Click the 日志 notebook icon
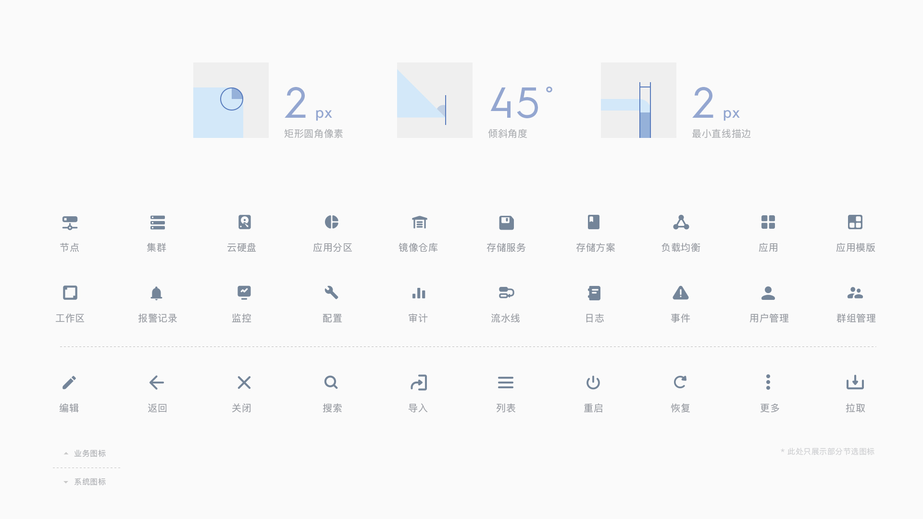The image size is (923, 519). [x=594, y=293]
